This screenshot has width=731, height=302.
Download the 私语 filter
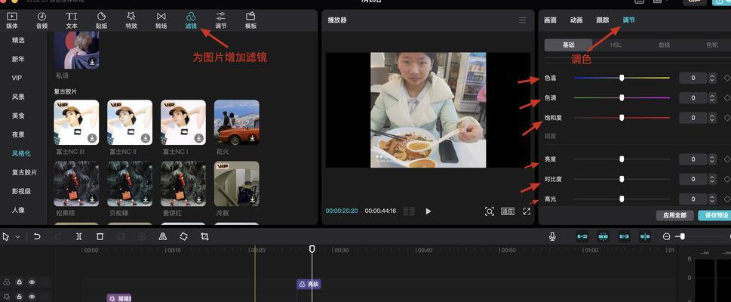(x=92, y=62)
